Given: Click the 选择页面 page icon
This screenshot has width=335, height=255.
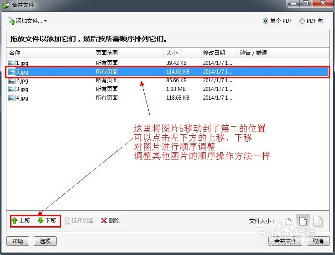Looking at the screenshot, I should 67,221.
